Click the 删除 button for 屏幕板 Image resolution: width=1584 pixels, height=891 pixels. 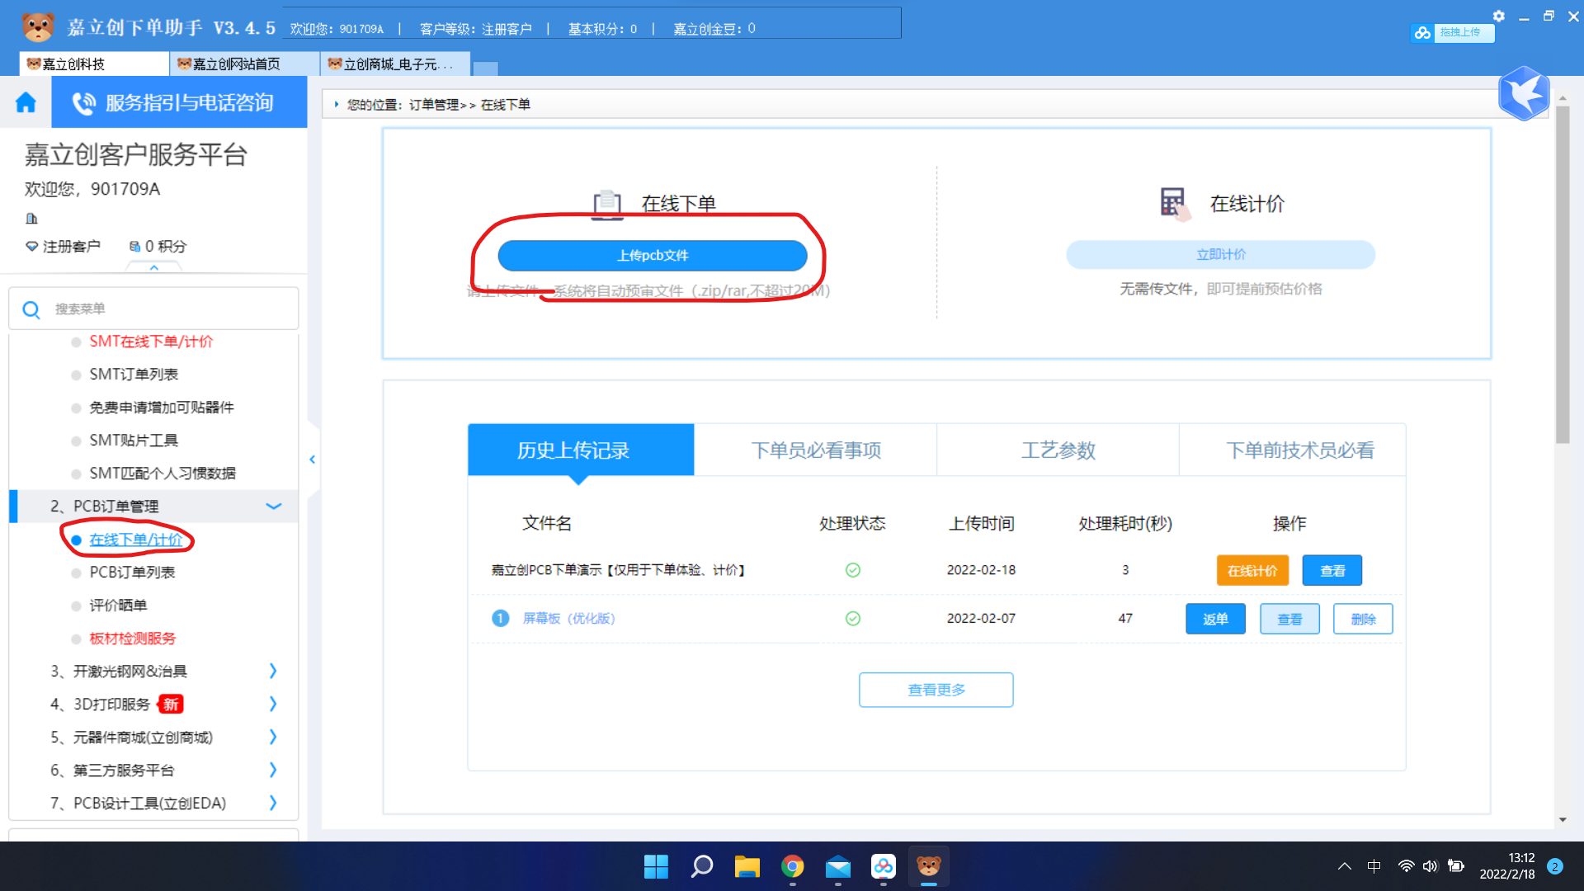(x=1363, y=619)
